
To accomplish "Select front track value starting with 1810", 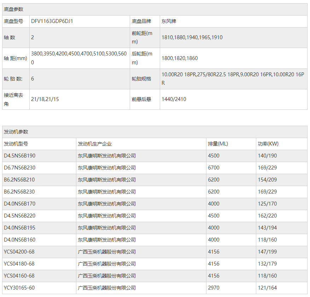I will 192,37.
